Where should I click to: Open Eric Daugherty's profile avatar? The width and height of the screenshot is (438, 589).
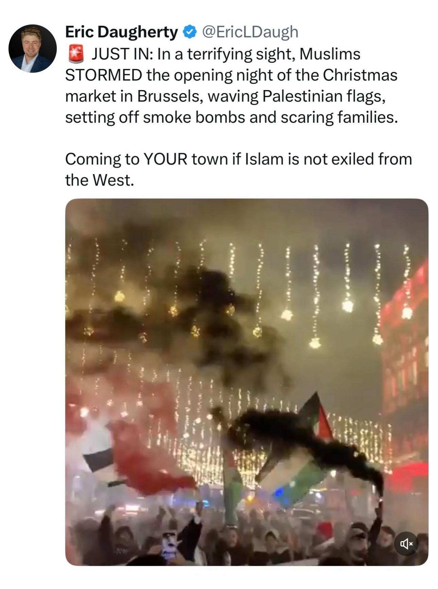point(33,49)
